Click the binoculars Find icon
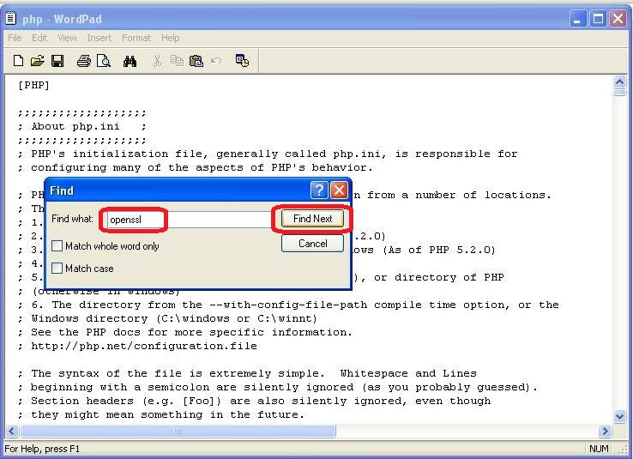The height and width of the screenshot is (459, 633). [x=130, y=62]
